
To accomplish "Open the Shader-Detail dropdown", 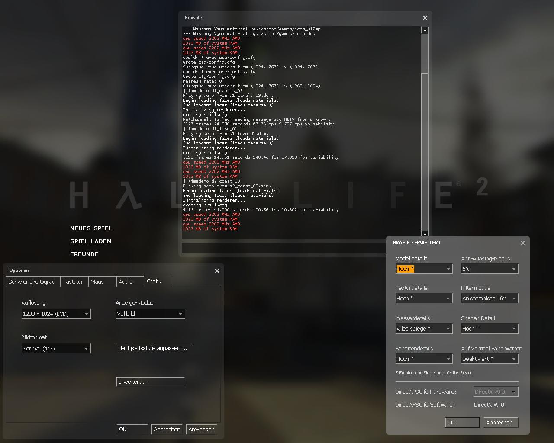I will click(490, 328).
